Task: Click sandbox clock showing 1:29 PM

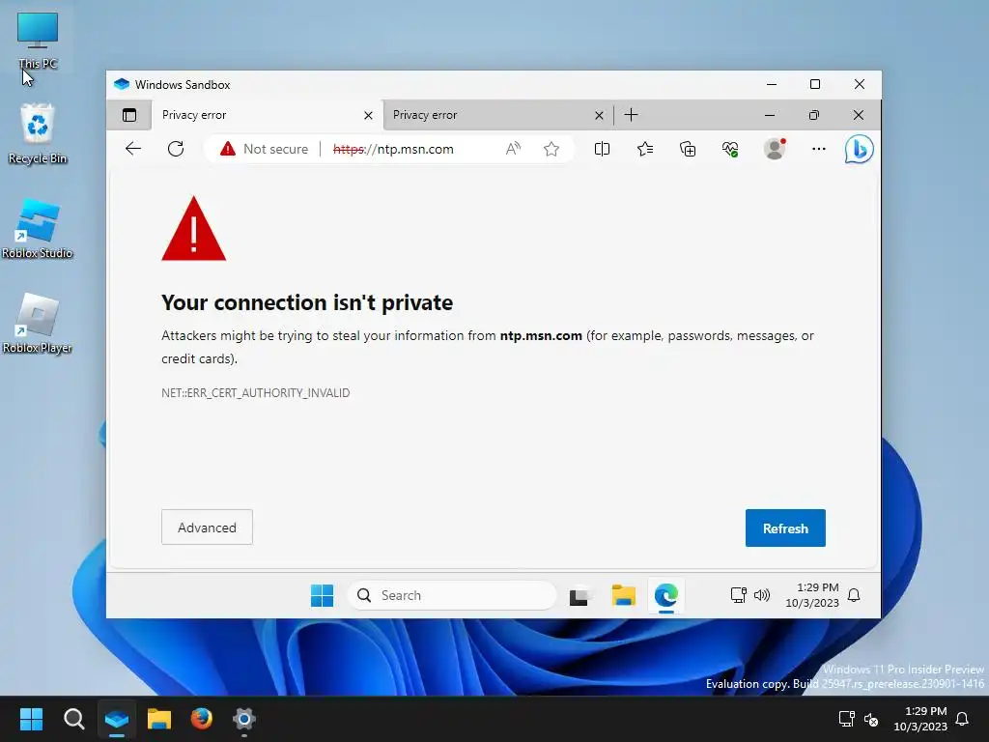Action: pos(811,595)
